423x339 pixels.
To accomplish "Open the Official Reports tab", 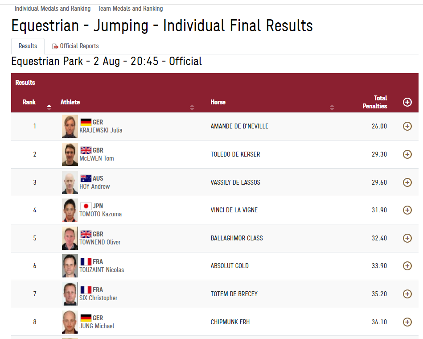I will point(75,46).
